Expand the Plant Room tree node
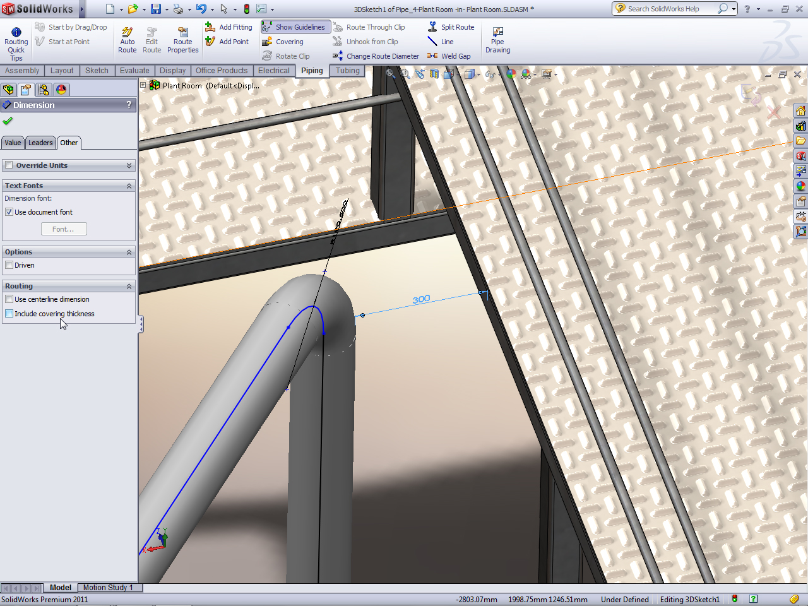The image size is (808, 606). pos(143,85)
